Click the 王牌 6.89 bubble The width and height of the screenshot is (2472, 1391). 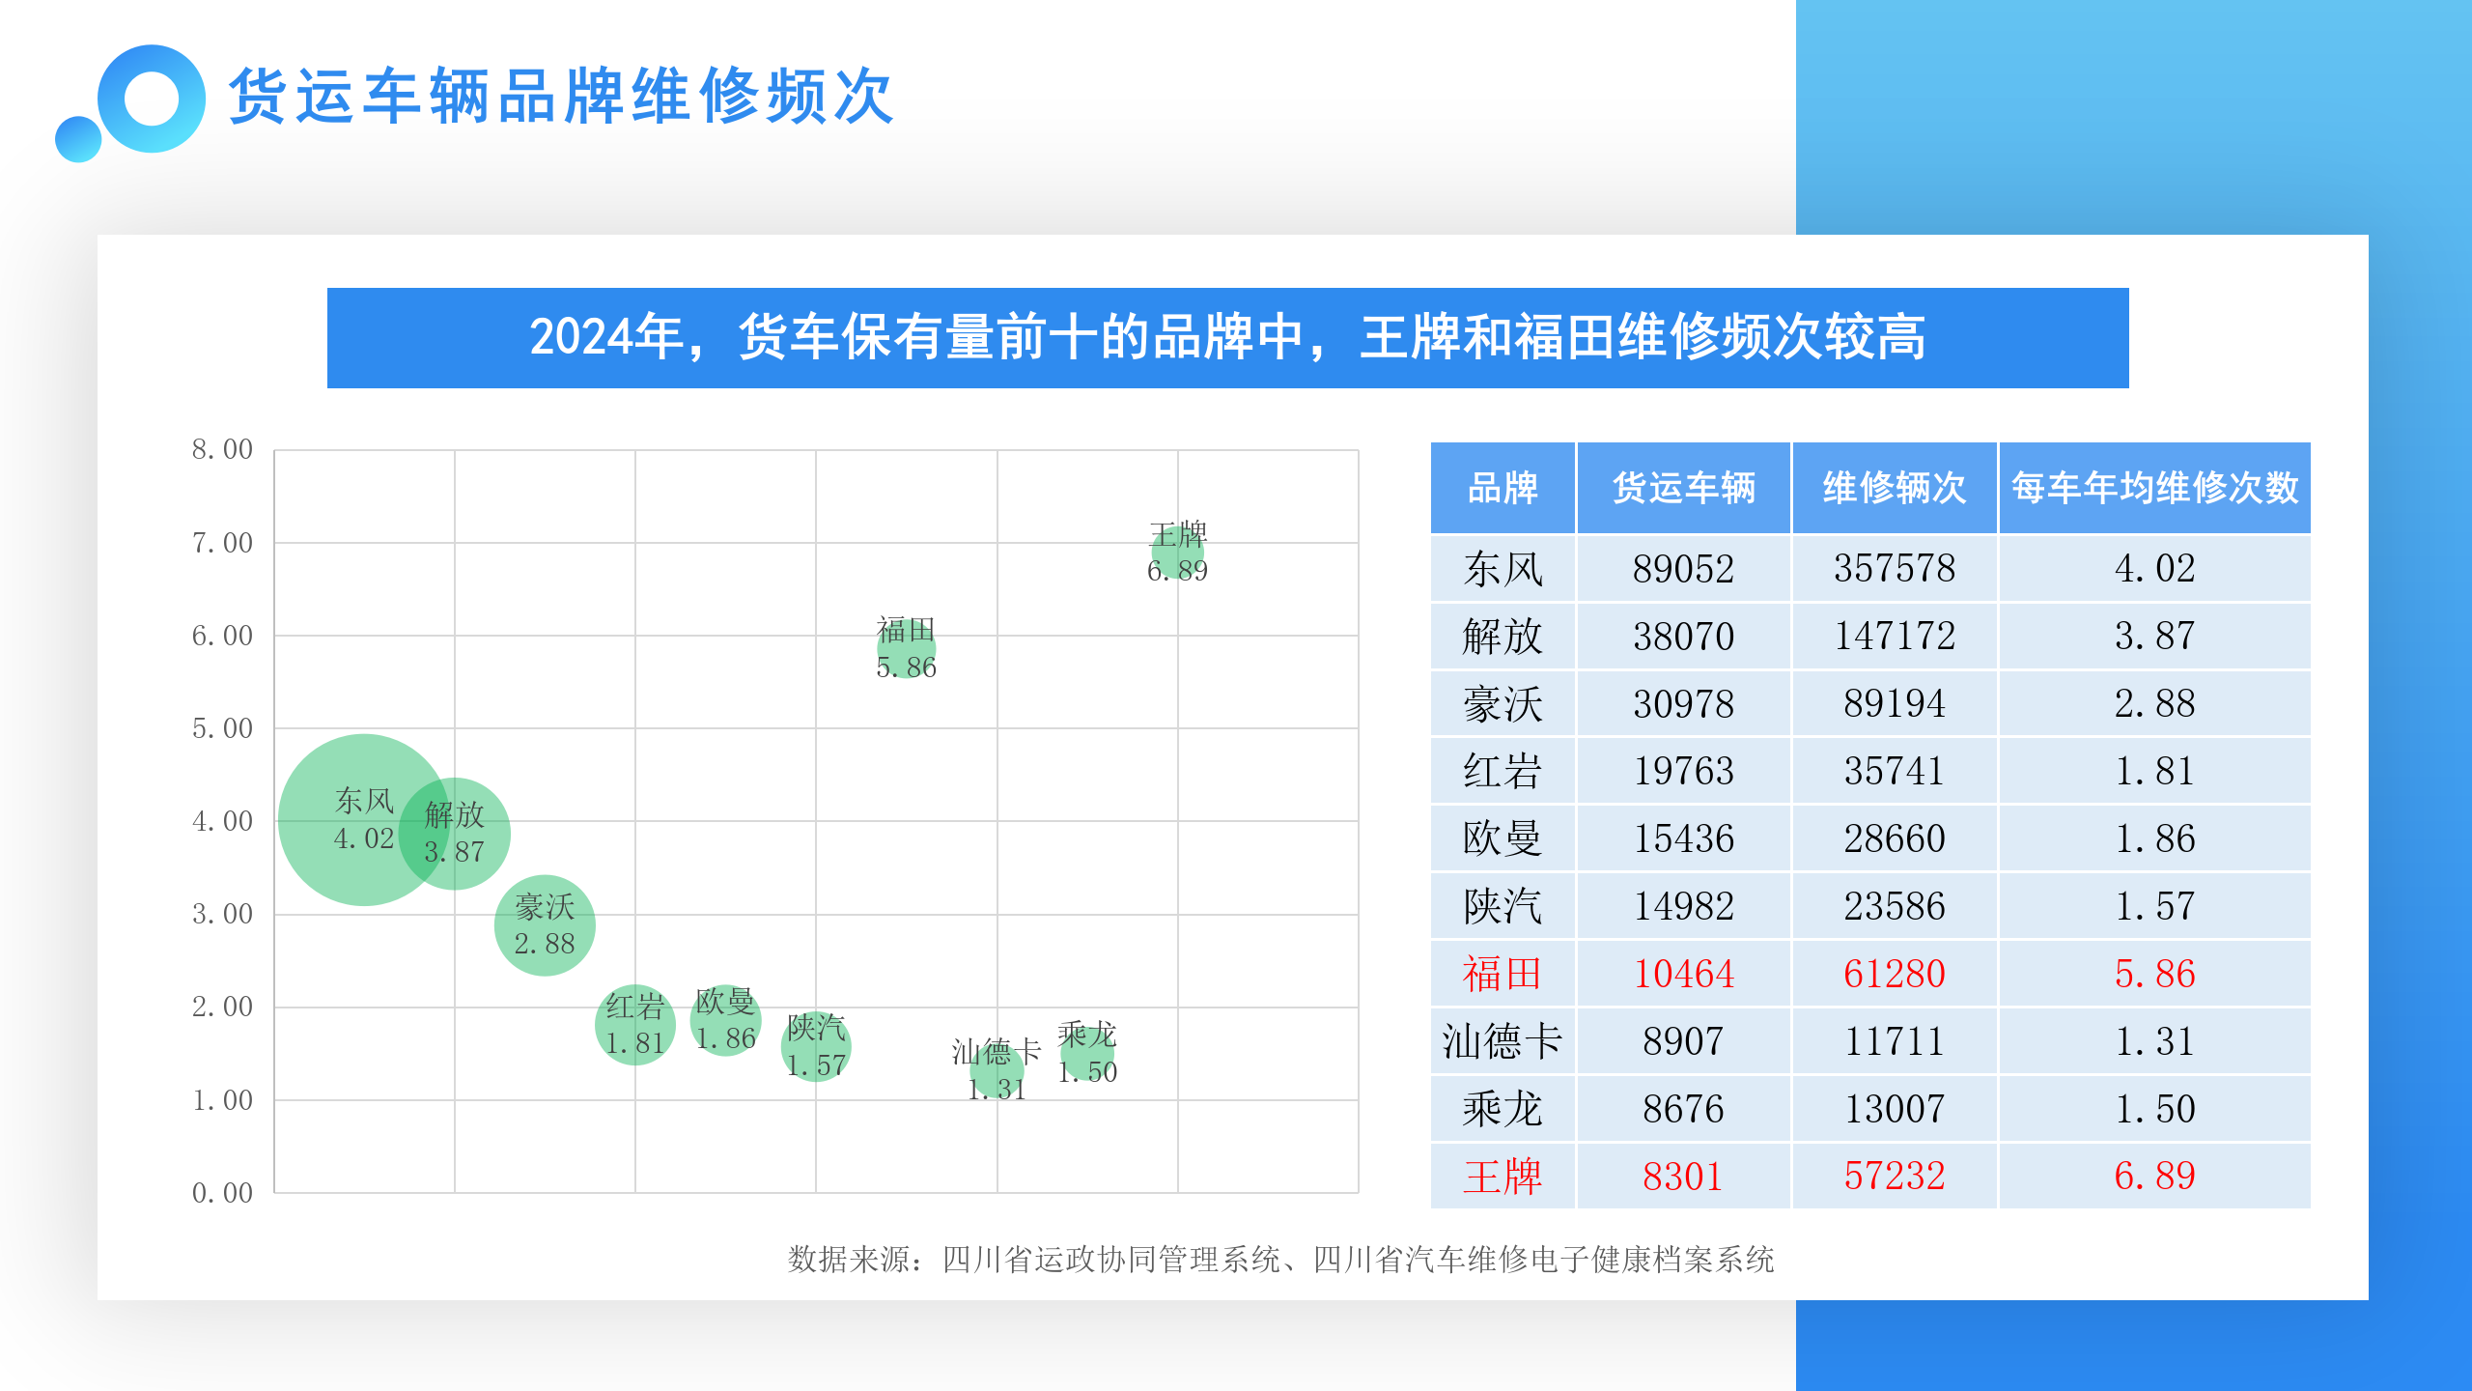pos(1177,553)
